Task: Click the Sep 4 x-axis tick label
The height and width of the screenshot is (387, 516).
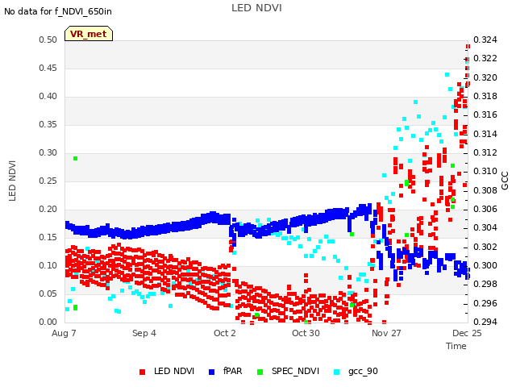Action: pyautogui.click(x=144, y=333)
